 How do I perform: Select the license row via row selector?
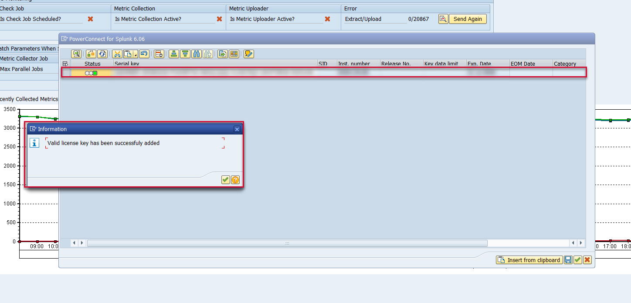tap(65, 73)
